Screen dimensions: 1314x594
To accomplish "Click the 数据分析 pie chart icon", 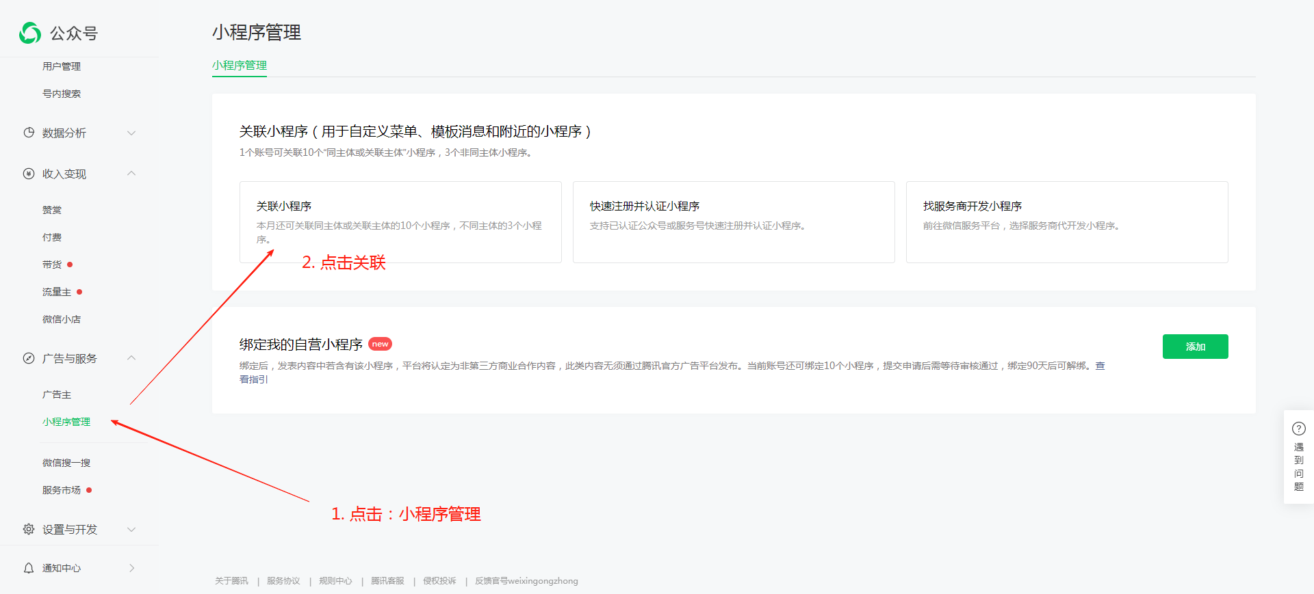I will click(29, 133).
